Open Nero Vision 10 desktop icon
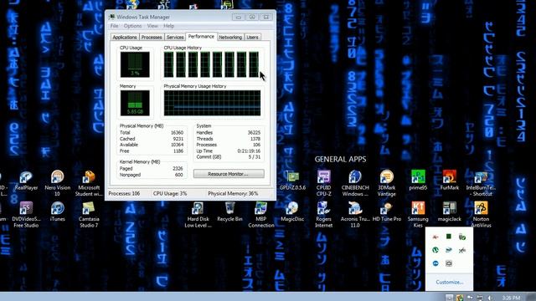The height and width of the screenshot is (301, 536). tap(58, 184)
